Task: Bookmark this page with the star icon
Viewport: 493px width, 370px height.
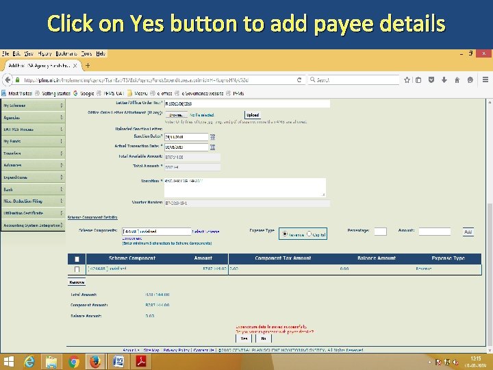Action: point(407,80)
